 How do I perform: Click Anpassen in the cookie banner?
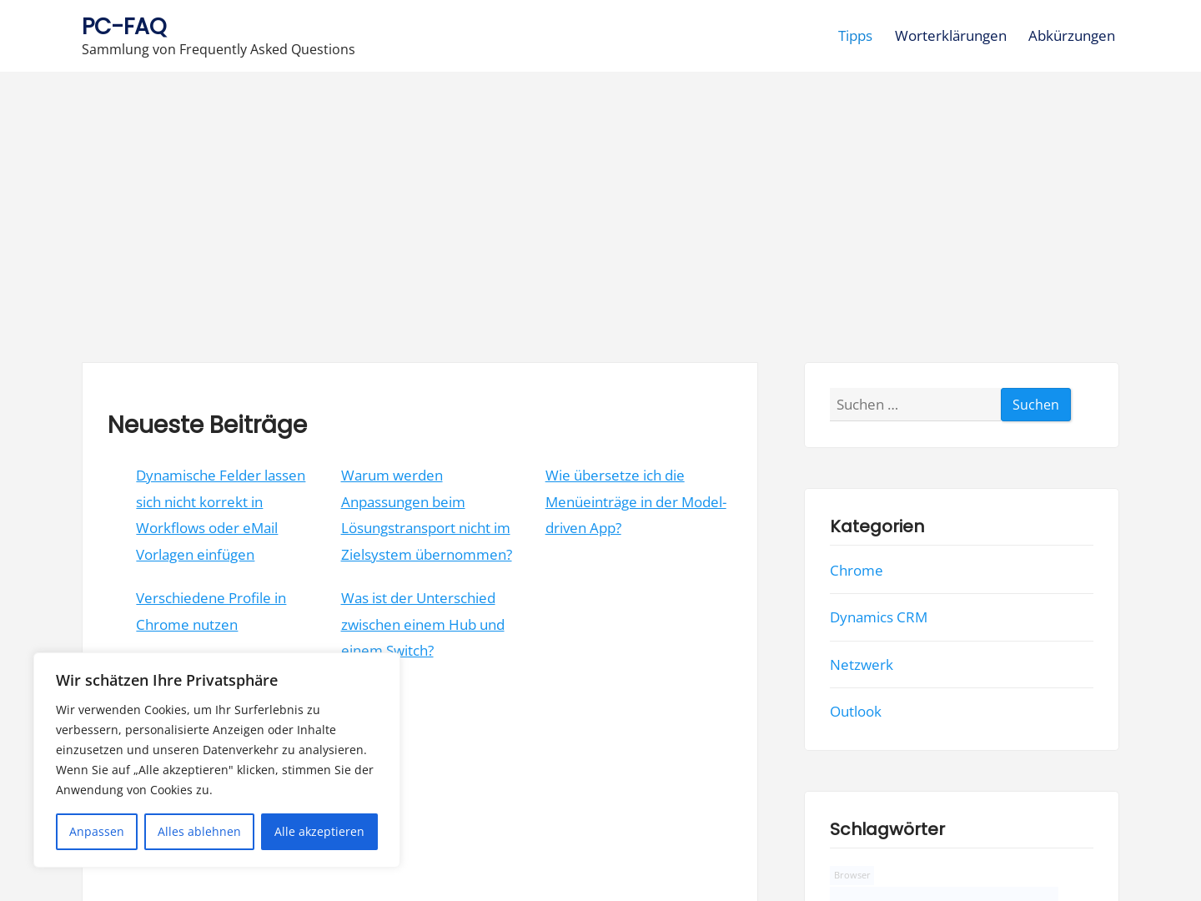(97, 832)
